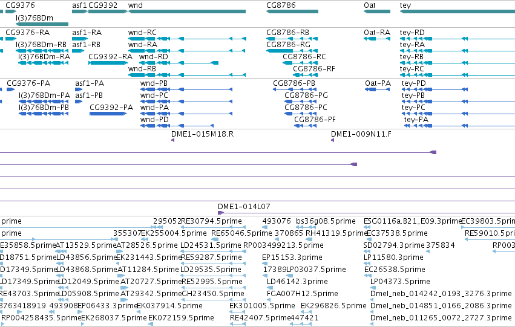Click protein CG9376-PA

tap(28, 83)
